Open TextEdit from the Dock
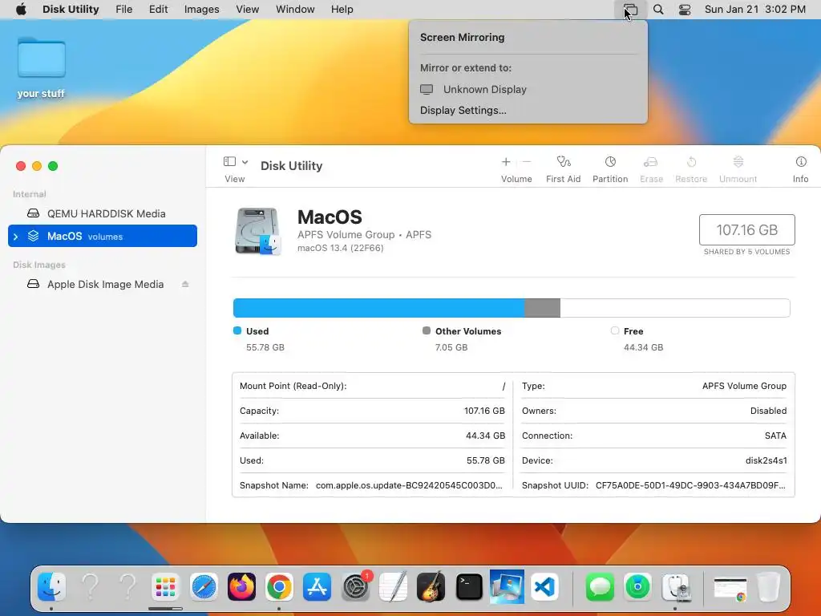Viewport: 821px width, 616px height. click(x=393, y=586)
